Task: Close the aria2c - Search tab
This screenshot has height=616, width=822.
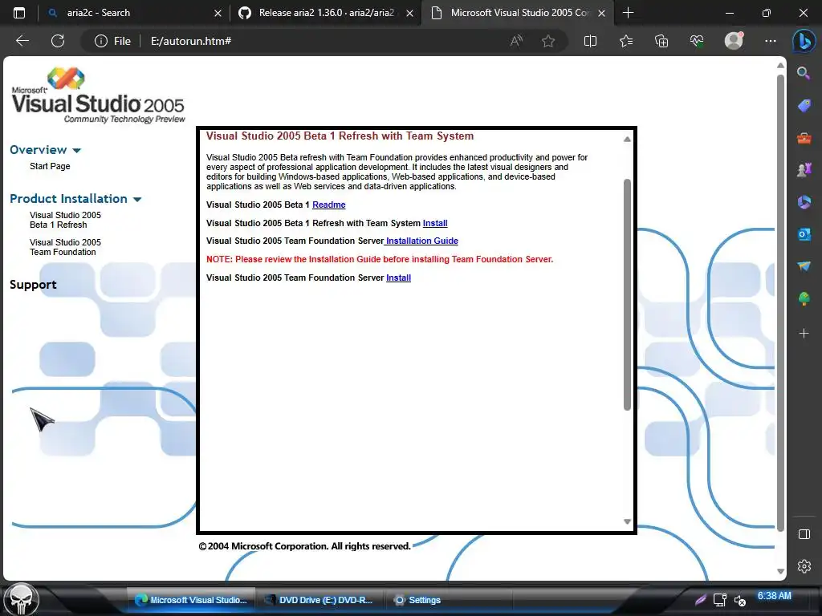Action: coord(218,13)
